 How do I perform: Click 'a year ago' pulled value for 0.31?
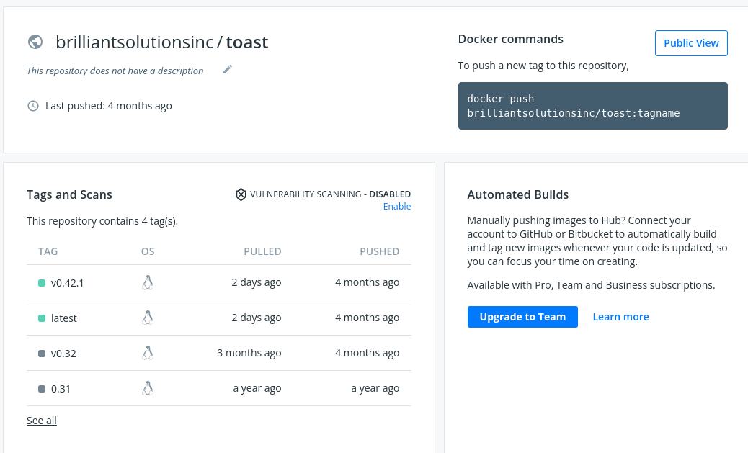click(257, 388)
